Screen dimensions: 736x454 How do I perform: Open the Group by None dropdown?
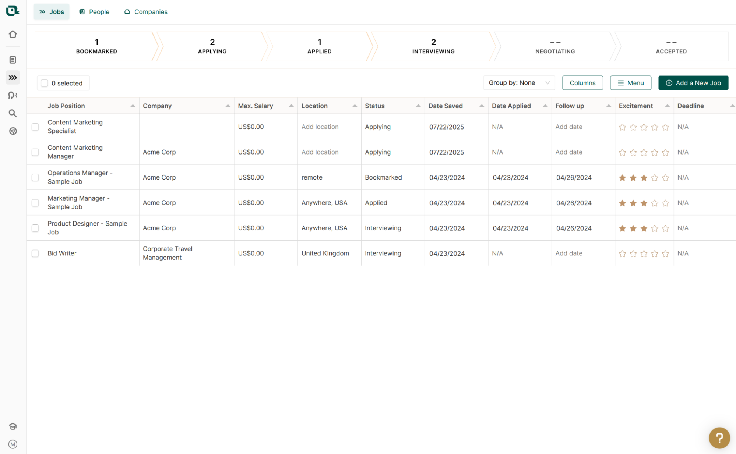519,83
